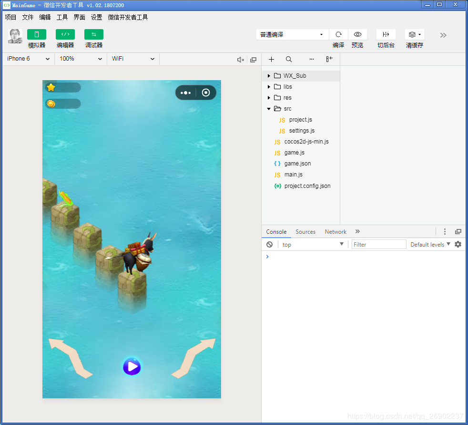Image resolution: width=468 pixels, height=425 pixels.
Task: Click the switch-to-background icon
Action: pos(386,34)
